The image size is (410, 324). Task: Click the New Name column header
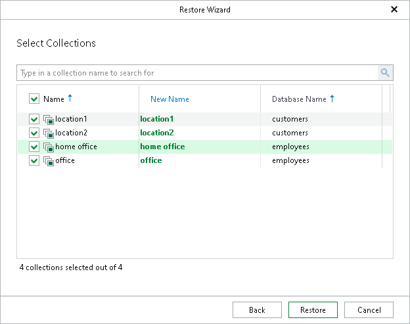(x=170, y=99)
